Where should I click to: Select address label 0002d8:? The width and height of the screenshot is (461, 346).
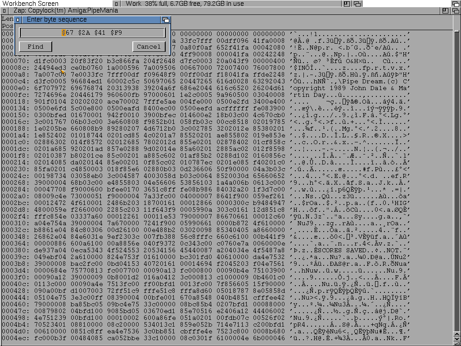(x=16, y=210)
